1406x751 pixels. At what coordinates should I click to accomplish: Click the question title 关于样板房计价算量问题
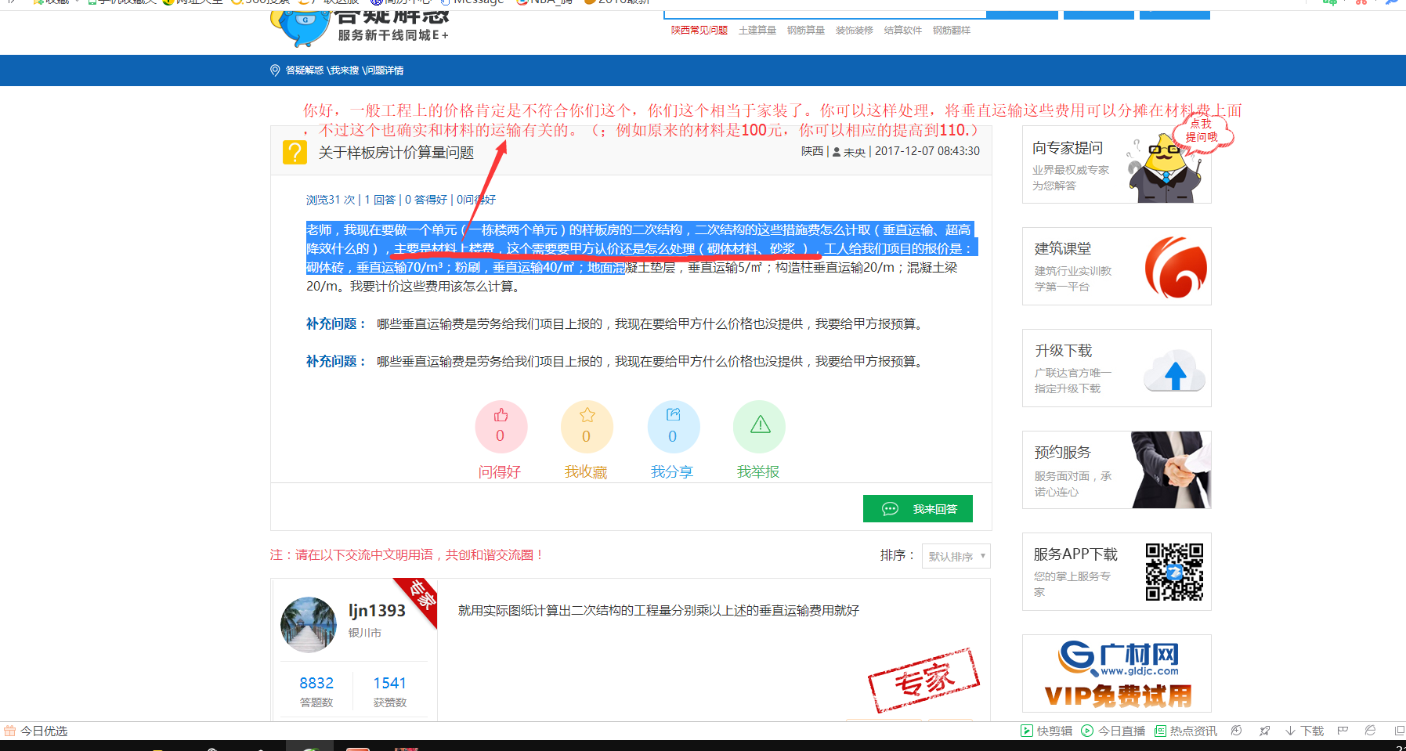click(396, 153)
